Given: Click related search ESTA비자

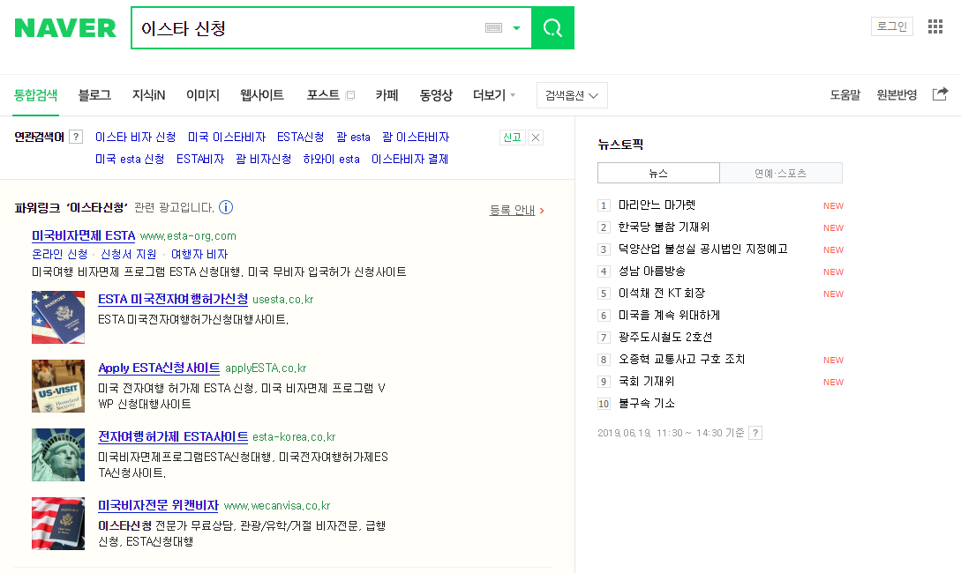Looking at the screenshot, I should coord(200,160).
